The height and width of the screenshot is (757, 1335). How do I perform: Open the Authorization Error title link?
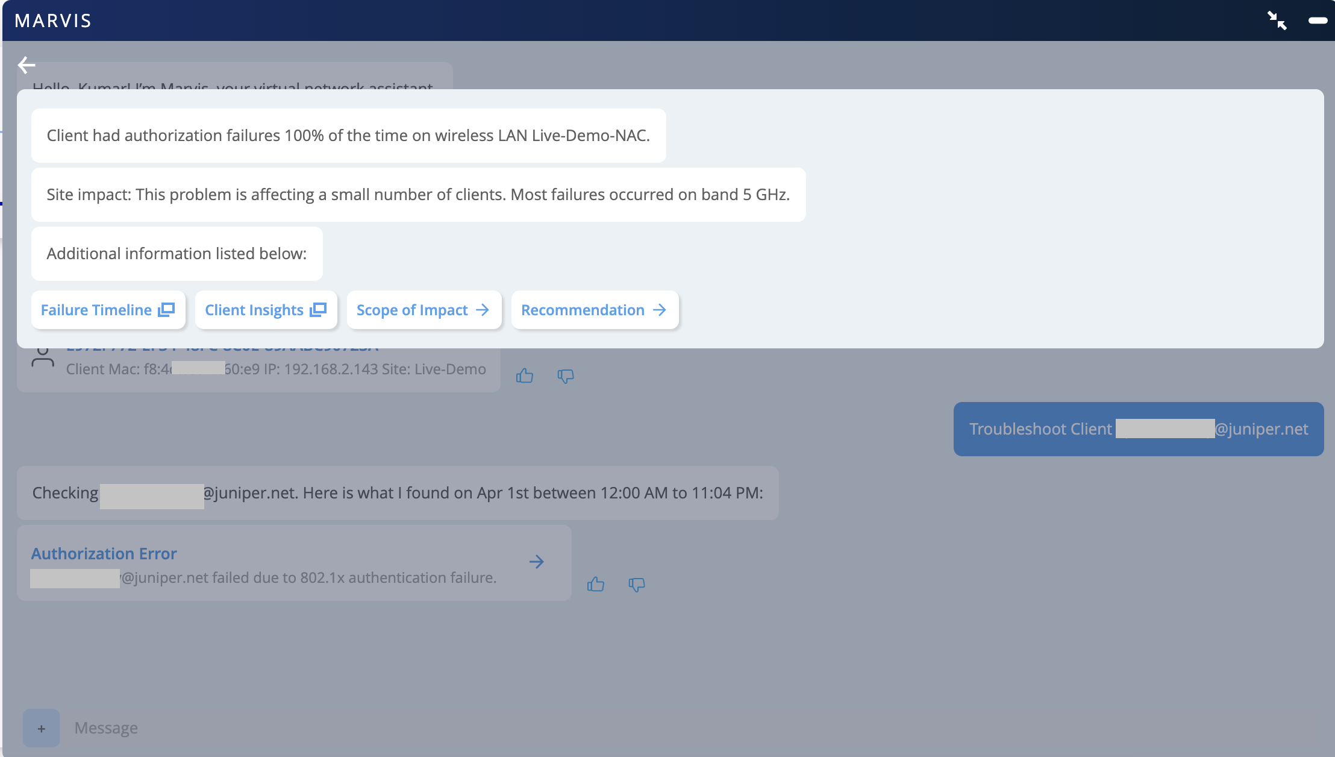[104, 553]
